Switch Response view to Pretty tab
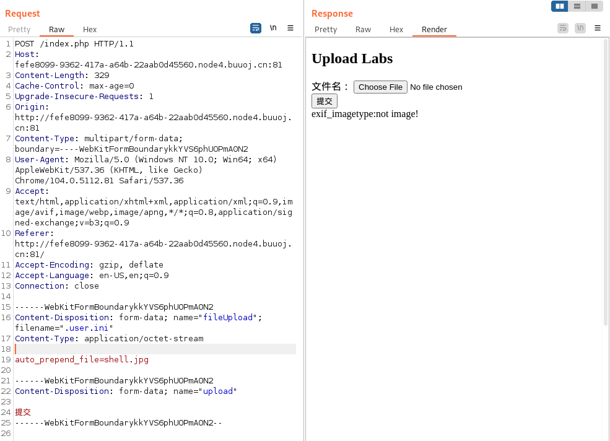Viewport: 610px width, 441px height. coord(326,30)
